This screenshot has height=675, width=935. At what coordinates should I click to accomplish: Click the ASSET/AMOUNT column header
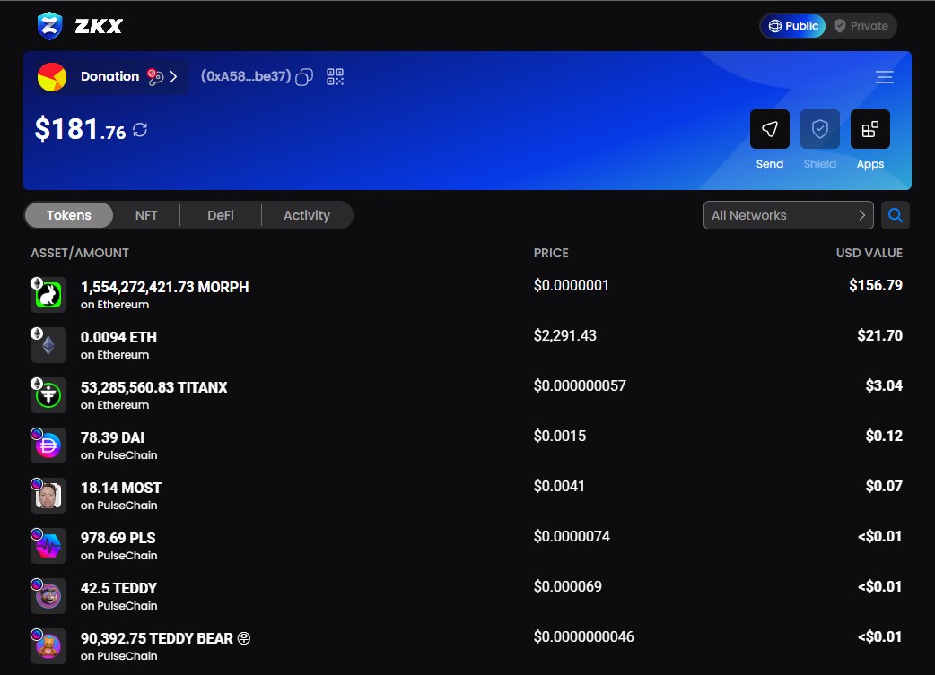pyautogui.click(x=80, y=253)
